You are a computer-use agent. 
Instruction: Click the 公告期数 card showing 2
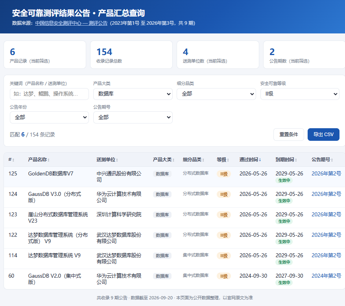(304, 55)
